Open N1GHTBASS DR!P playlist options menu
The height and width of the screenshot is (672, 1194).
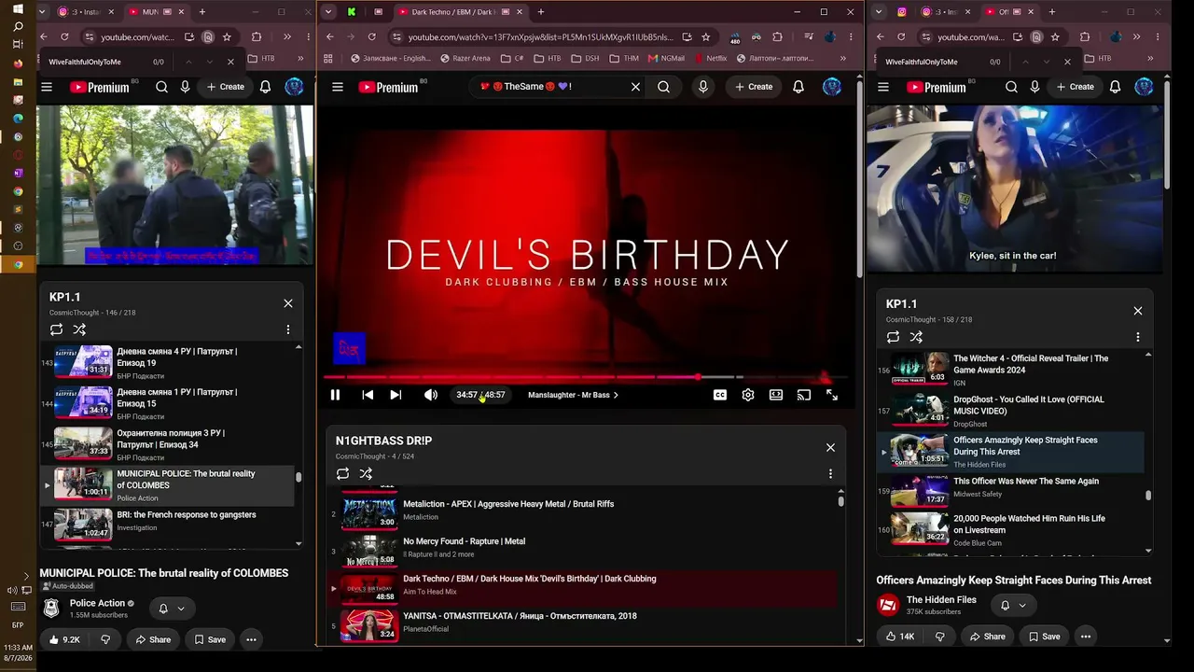tap(830, 474)
